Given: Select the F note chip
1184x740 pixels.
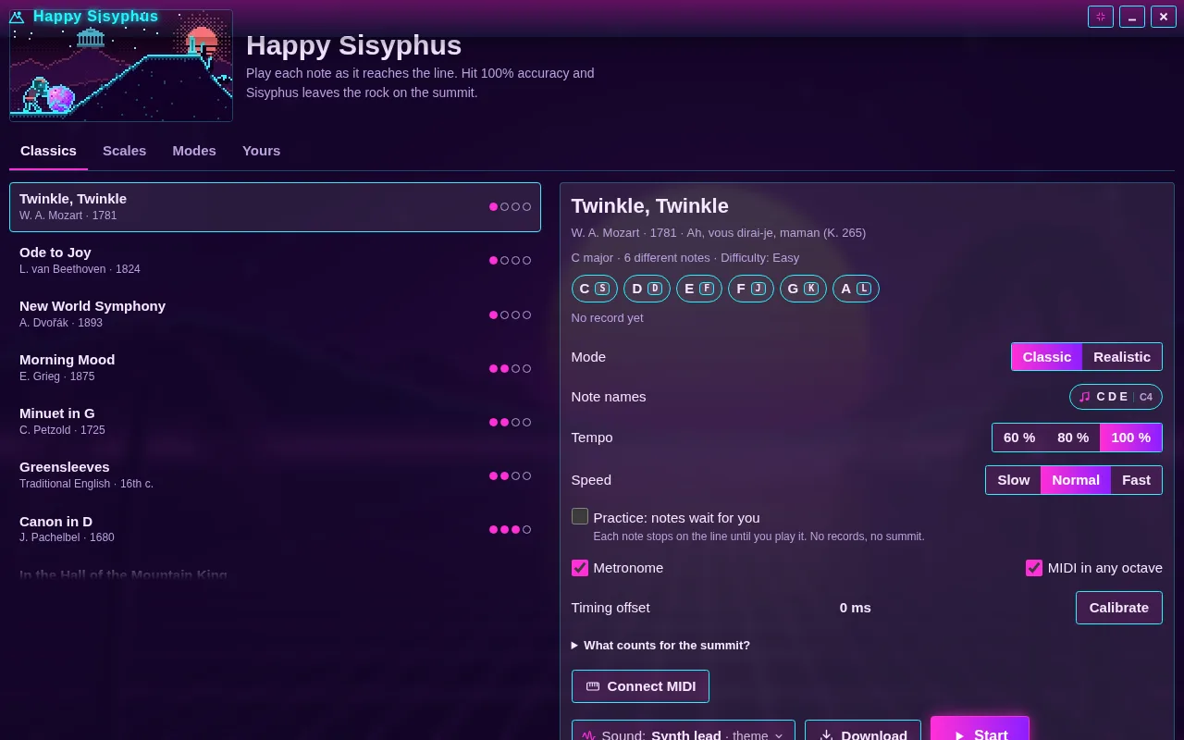Looking at the screenshot, I should click(751, 289).
